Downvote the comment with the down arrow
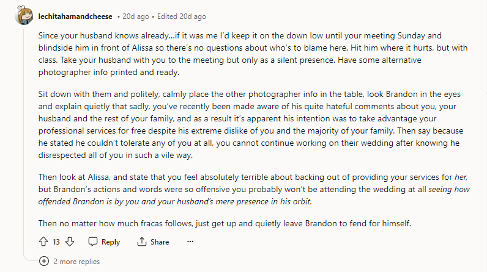The width and height of the screenshot is (487, 272). click(70, 242)
